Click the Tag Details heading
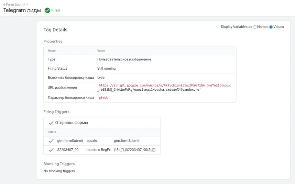 (55, 30)
